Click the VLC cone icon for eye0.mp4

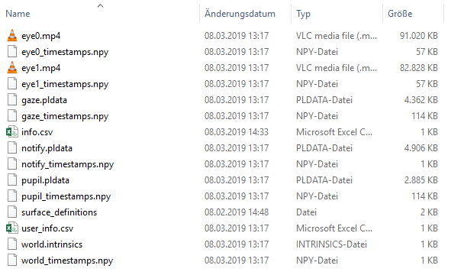(12, 35)
